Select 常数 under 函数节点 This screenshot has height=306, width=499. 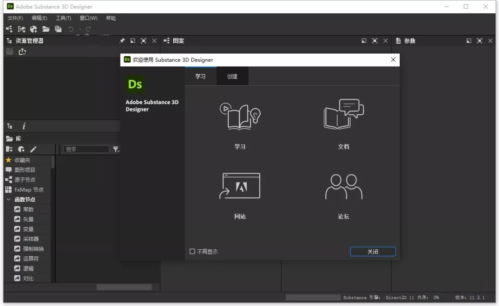(x=28, y=209)
